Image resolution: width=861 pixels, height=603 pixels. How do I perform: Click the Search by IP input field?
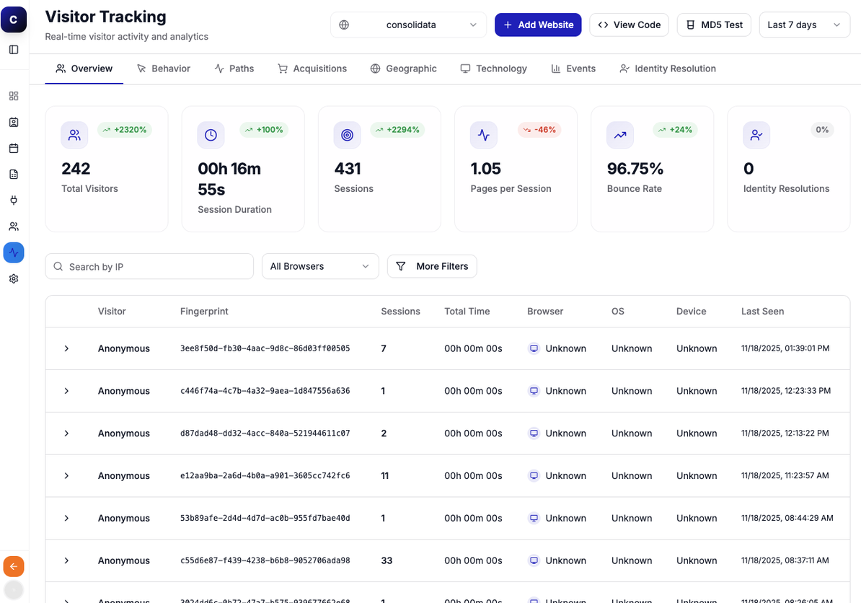coord(149,266)
